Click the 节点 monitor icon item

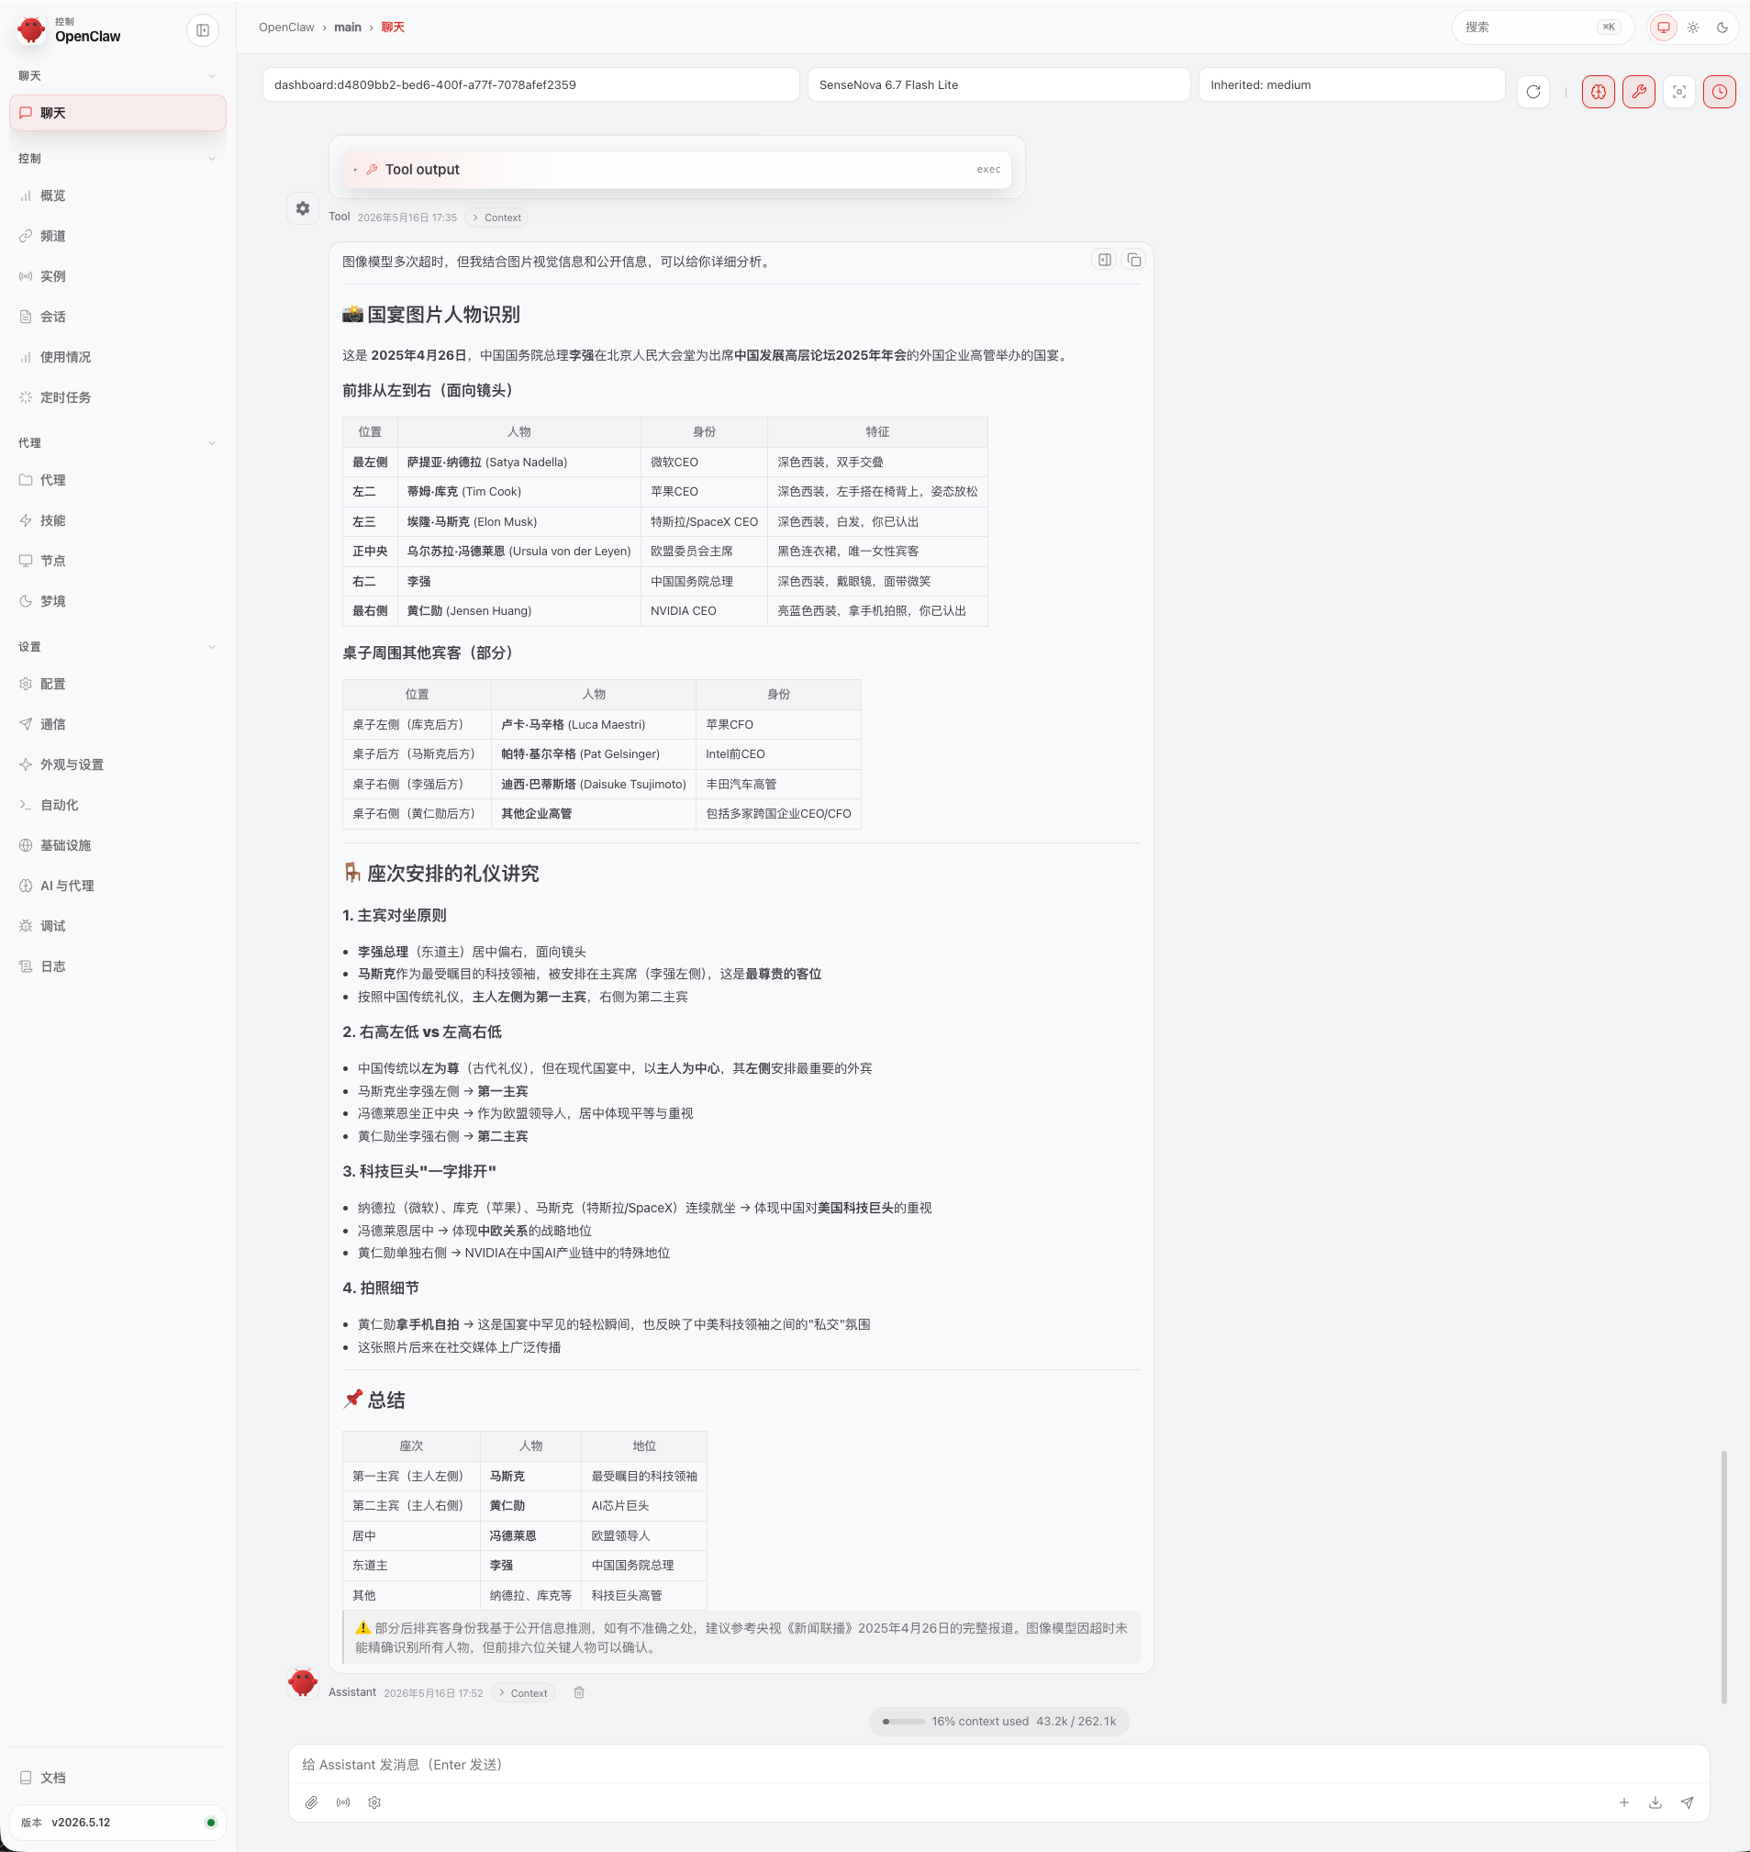pos(117,561)
